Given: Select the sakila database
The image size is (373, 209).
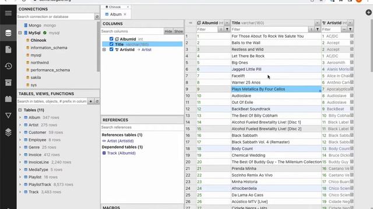Looking at the screenshot, I should tap(36, 77).
